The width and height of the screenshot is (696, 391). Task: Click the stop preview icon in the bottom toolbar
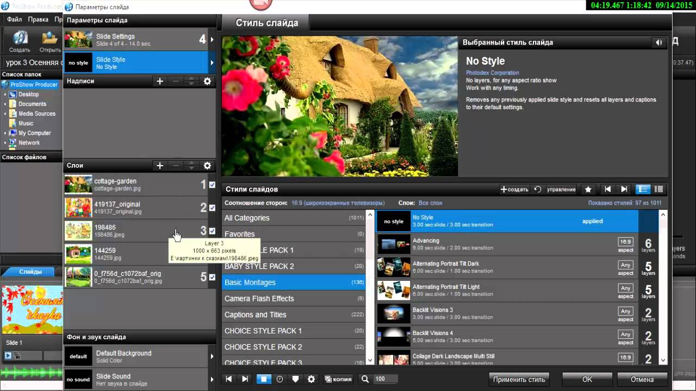click(x=263, y=379)
